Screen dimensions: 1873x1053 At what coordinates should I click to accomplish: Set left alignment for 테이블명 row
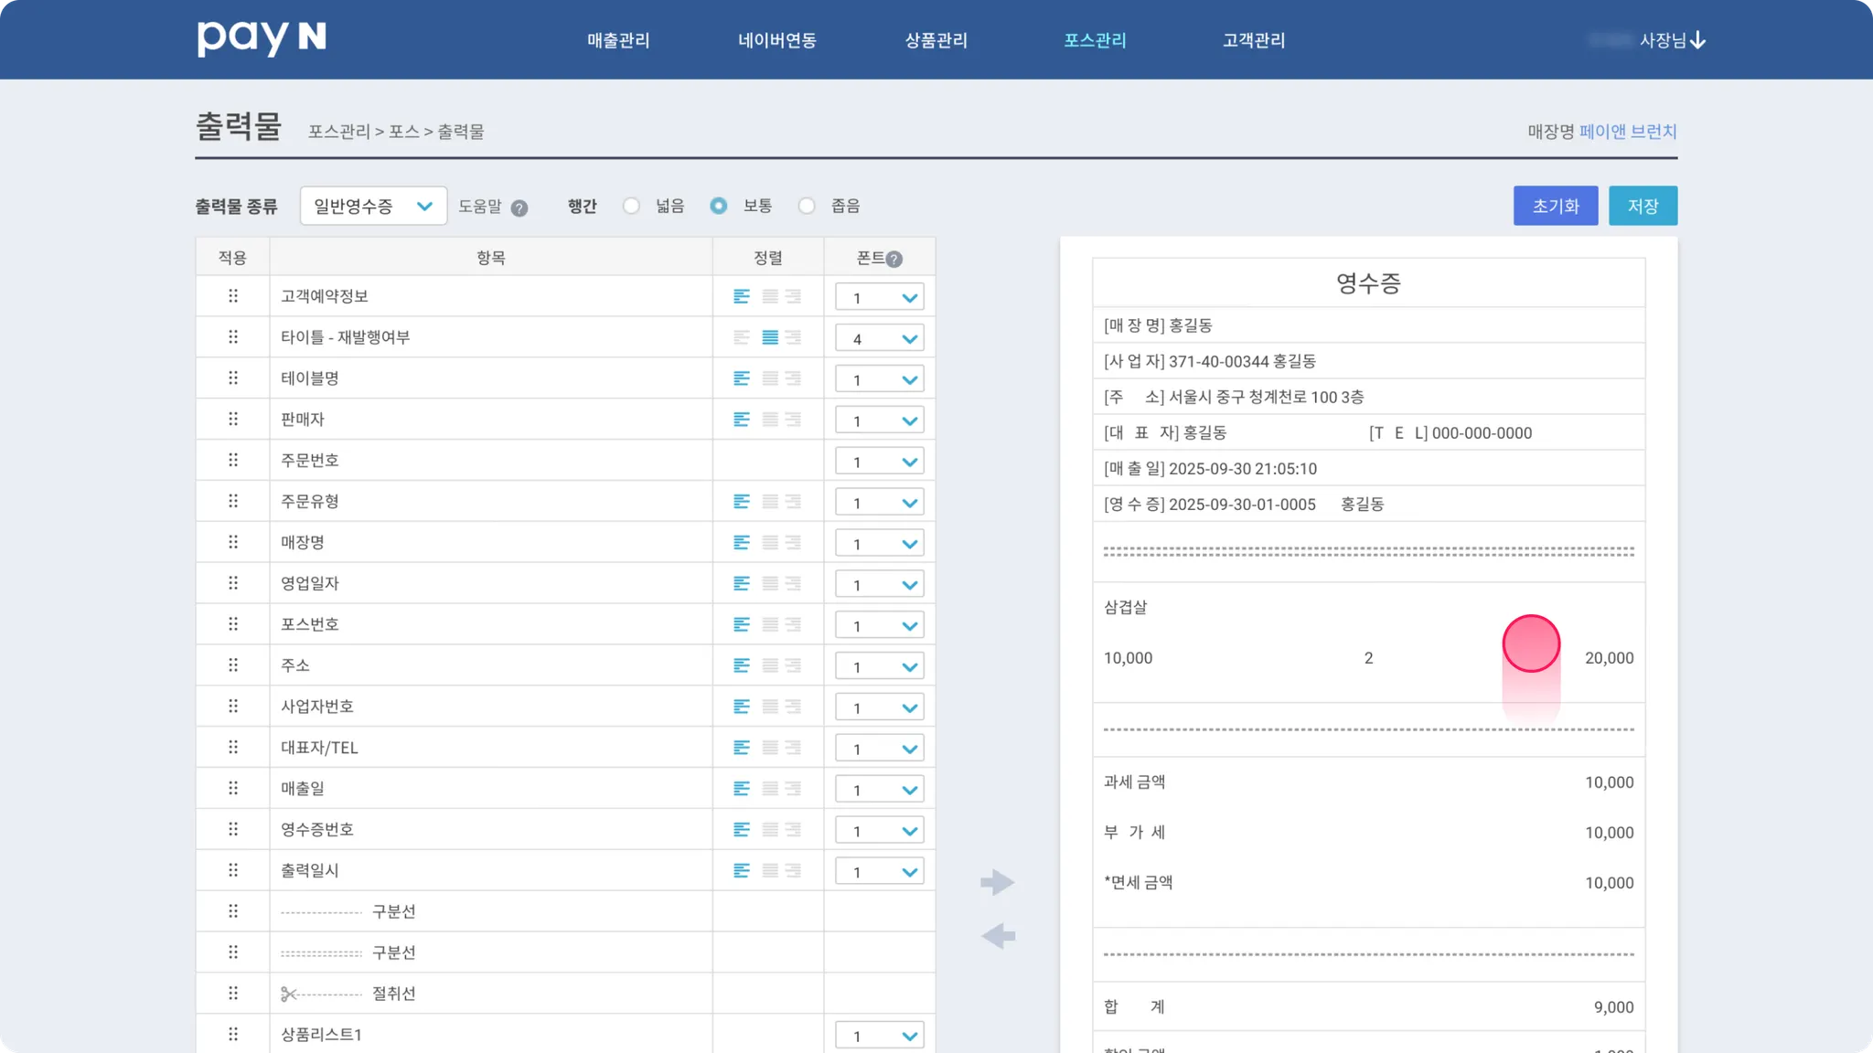(742, 378)
